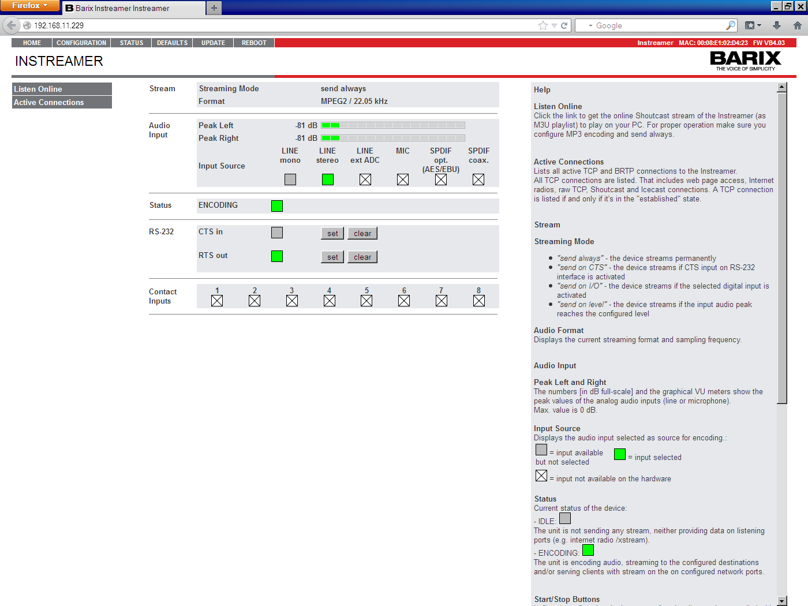
Task: Toggle the Contact Input 1 box
Action: tap(217, 301)
